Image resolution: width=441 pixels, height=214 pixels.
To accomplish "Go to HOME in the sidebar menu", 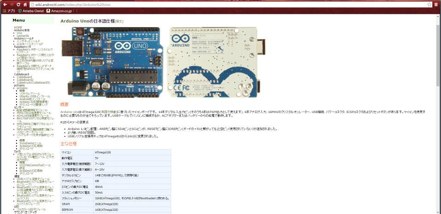I will [18, 27].
